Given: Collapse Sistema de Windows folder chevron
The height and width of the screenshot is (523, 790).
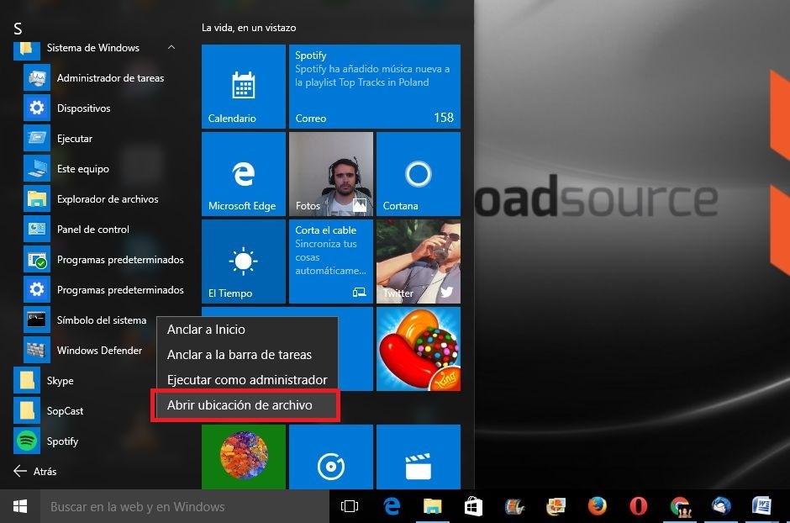Looking at the screenshot, I should coord(171,47).
